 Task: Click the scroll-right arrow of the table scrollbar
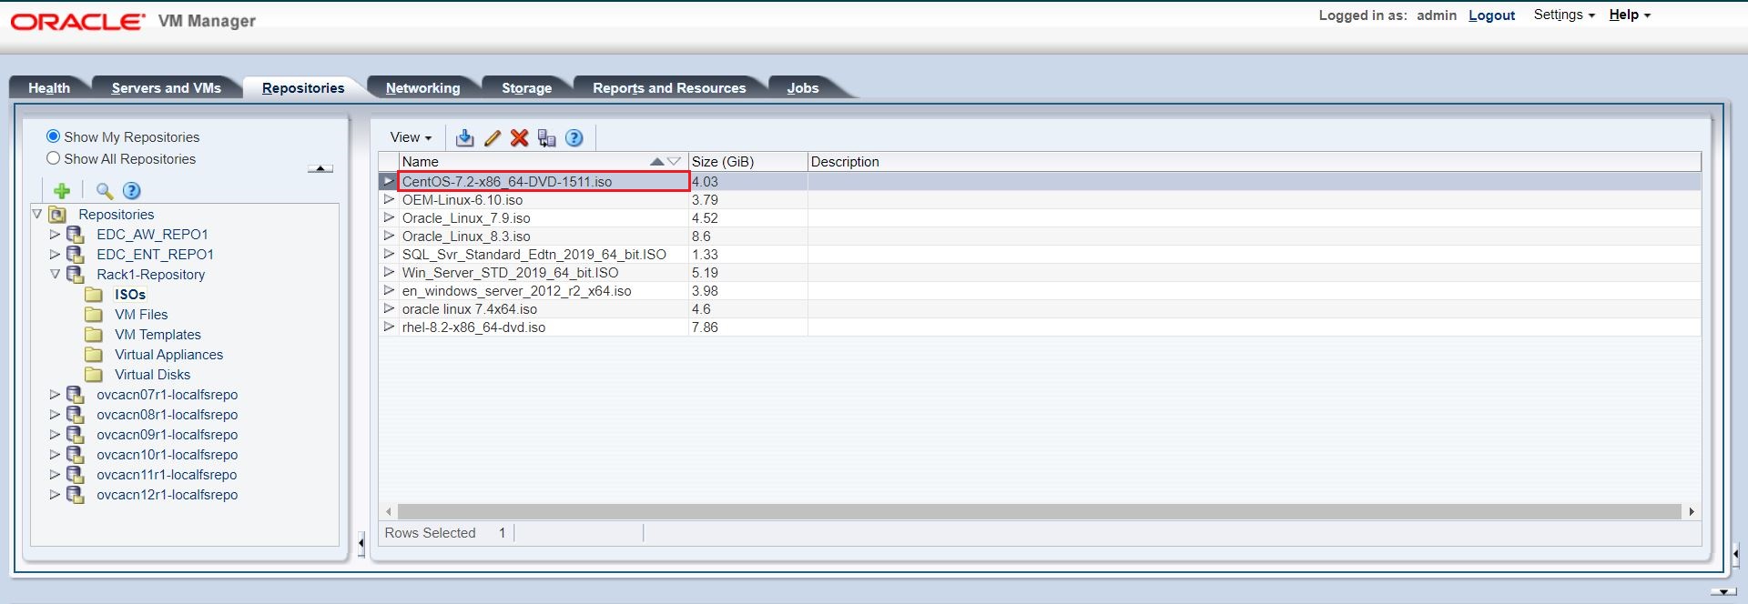point(1692,511)
